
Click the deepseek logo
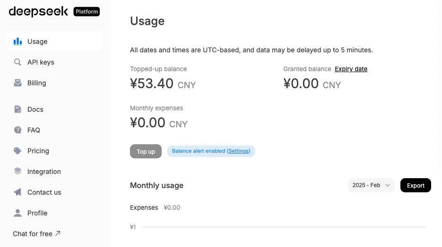38,11
